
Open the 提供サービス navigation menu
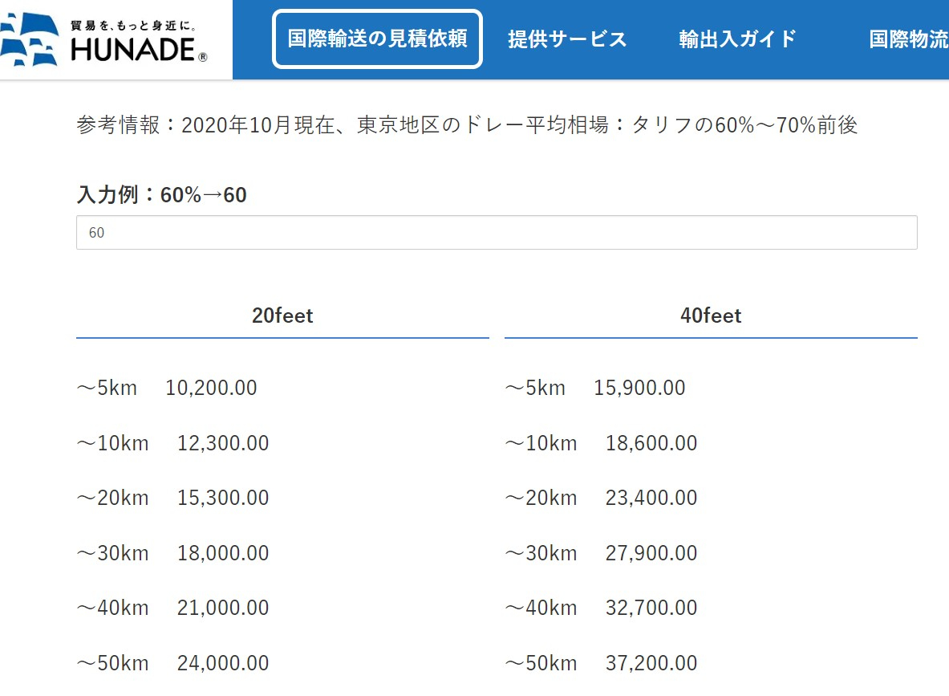(566, 38)
